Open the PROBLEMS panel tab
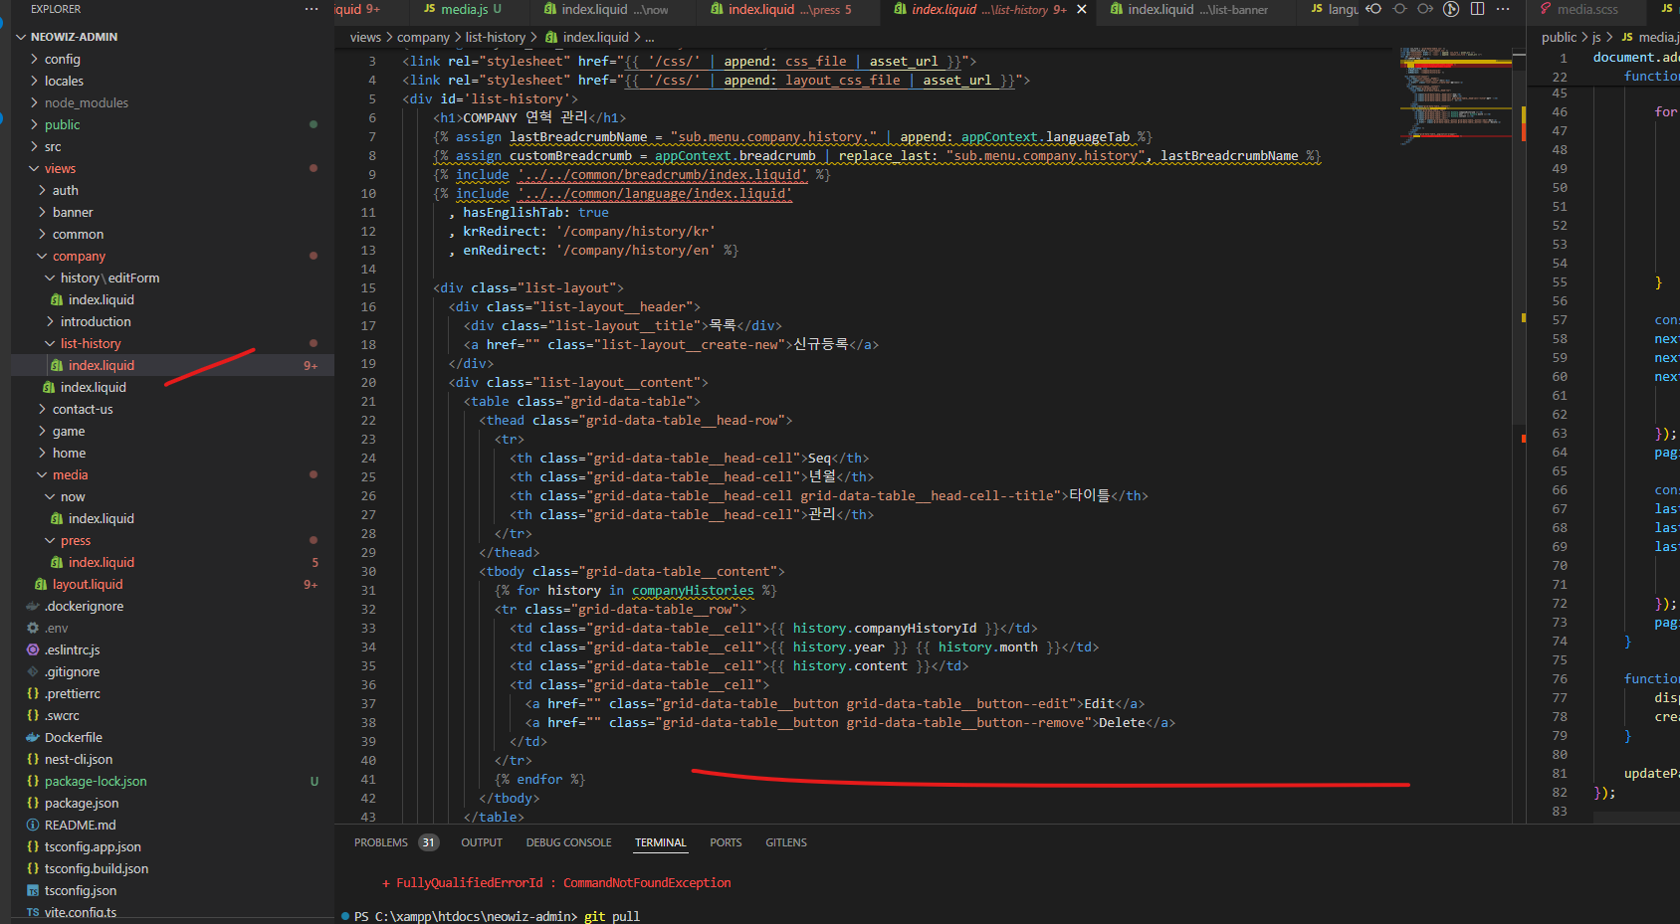This screenshot has width=1680, height=924. pyautogui.click(x=381, y=842)
